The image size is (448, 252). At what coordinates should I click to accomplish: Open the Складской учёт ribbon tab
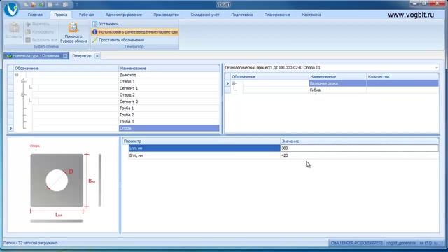pyautogui.click(x=205, y=15)
